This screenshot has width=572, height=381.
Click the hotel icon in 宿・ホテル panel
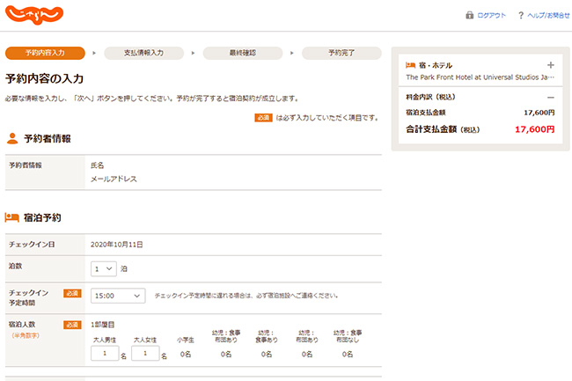[x=410, y=65]
